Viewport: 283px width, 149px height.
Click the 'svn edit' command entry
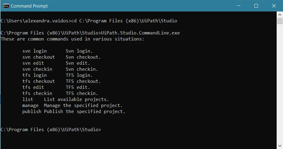33,63
